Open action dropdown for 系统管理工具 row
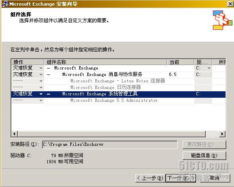Viewport: 234px width, 187px height. 41,94
